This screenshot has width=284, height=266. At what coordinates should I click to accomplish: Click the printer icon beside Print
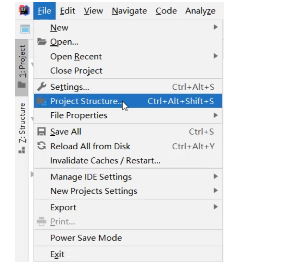42,222
